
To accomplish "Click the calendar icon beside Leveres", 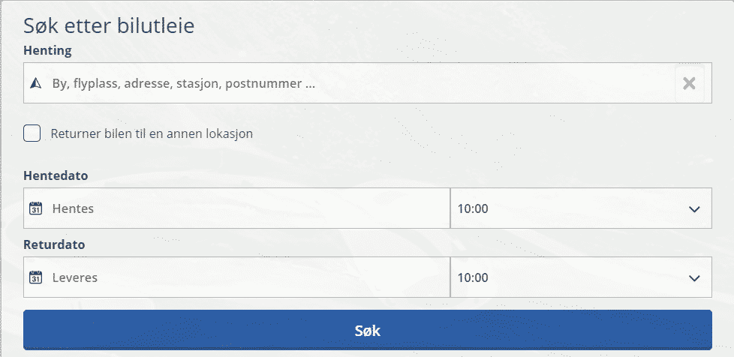I will (x=35, y=277).
